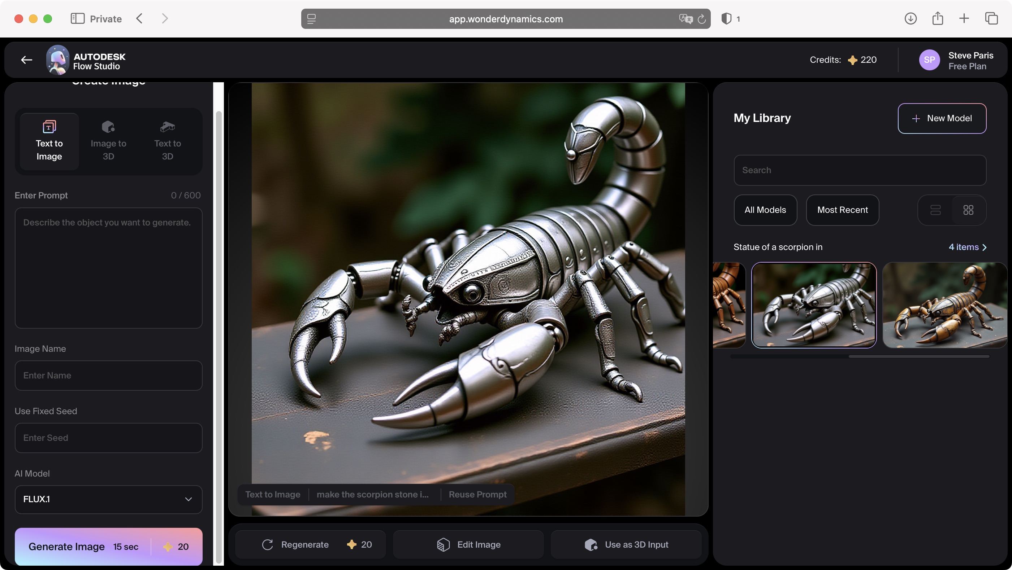
Task: Open Edit Image with the pencil icon
Action: (444, 544)
